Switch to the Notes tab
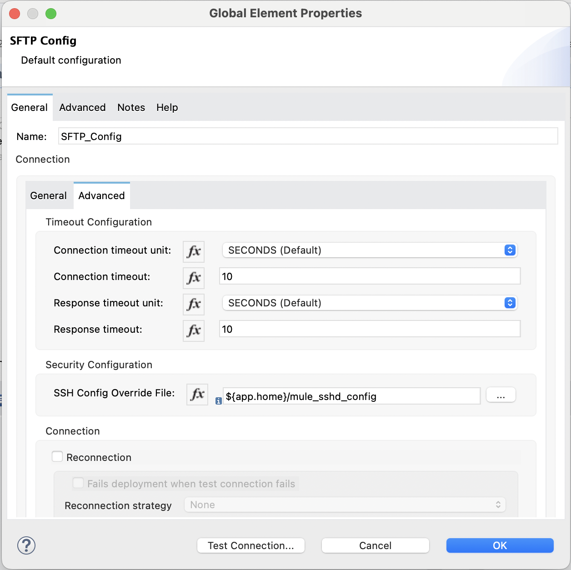The image size is (571, 570). click(x=131, y=108)
